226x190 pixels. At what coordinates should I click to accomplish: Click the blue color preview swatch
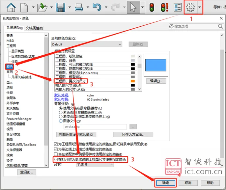(x=155, y=65)
